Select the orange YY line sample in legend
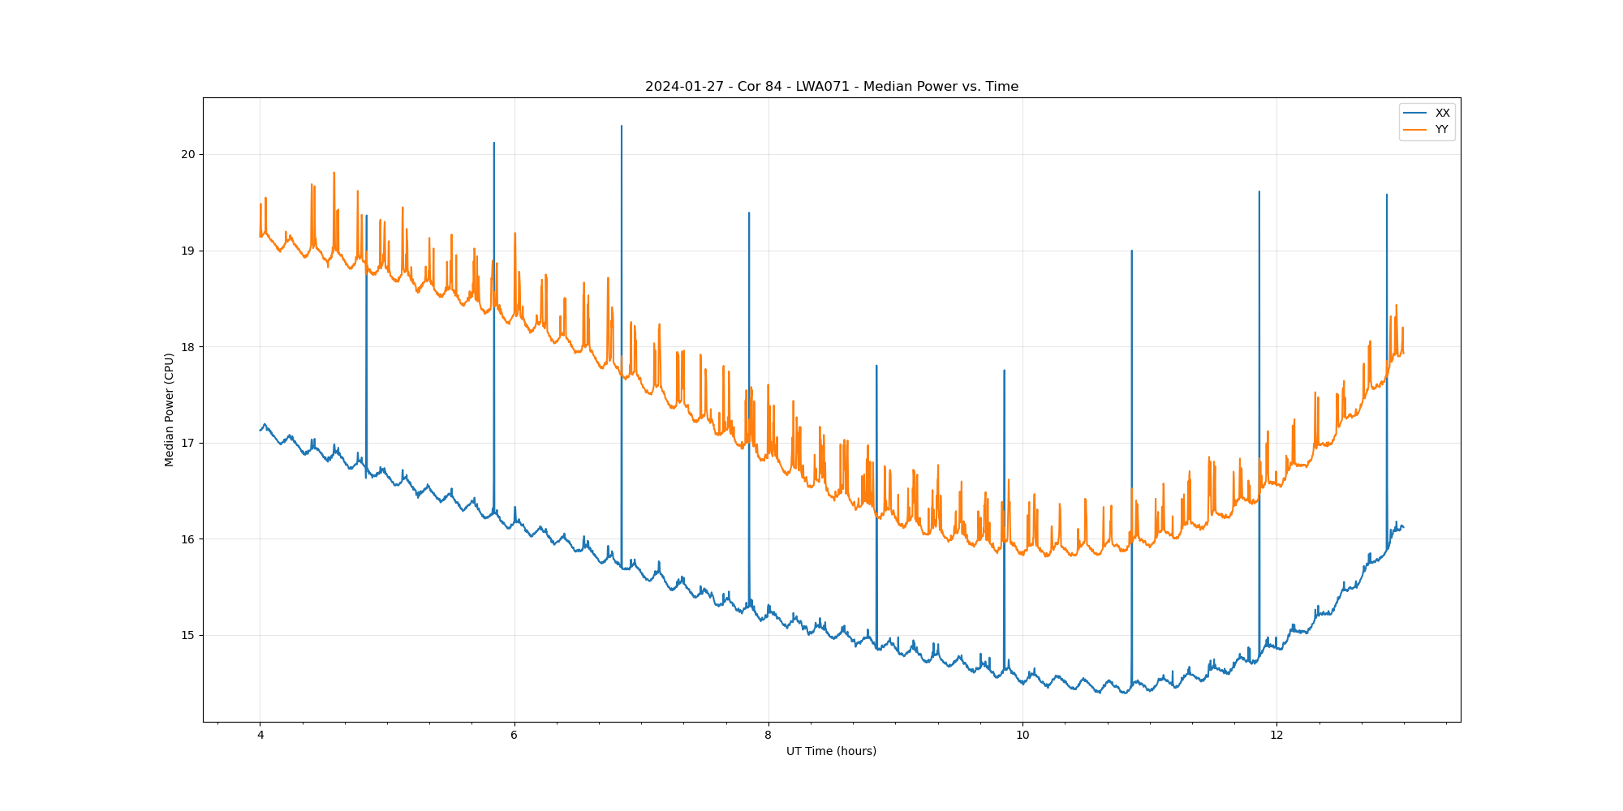This screenshot has height=811, width=1623. pos(1415,130)
